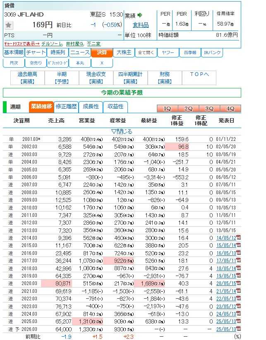Open the バフェットコード tab
This screenshot has height=340, width=266.
(x=58, y=63)
